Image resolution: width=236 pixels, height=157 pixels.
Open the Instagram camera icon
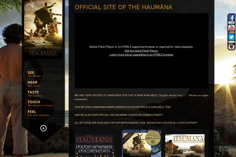[x=231, y=46]
